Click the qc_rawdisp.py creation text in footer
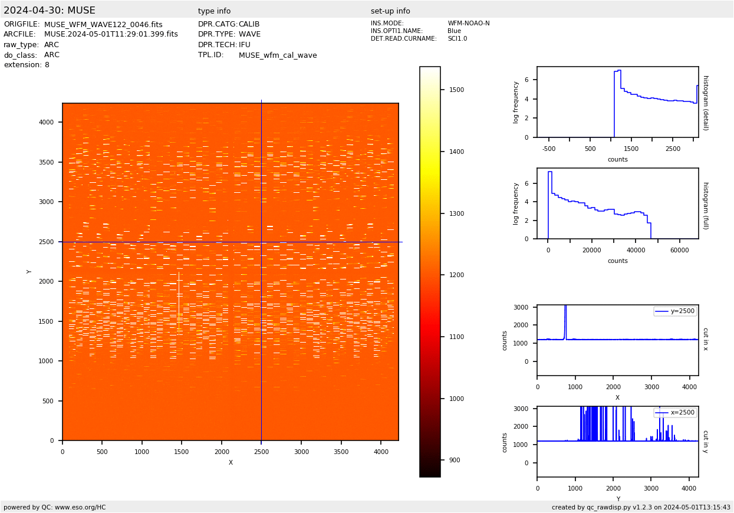 [x=641, y=507]
